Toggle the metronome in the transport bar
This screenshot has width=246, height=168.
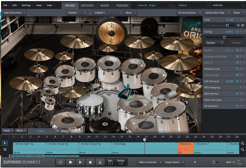pyautogui.click(x=100, y=162)
